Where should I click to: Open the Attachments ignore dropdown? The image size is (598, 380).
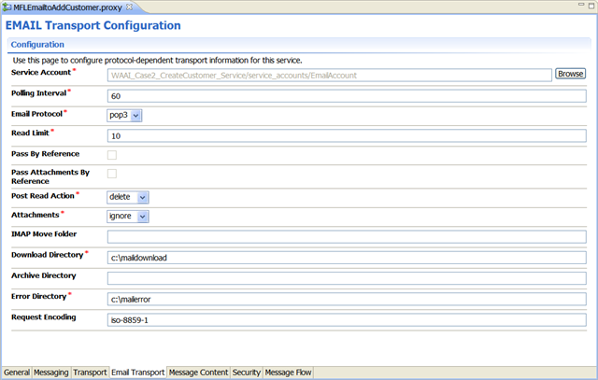[x=128, y=217]
